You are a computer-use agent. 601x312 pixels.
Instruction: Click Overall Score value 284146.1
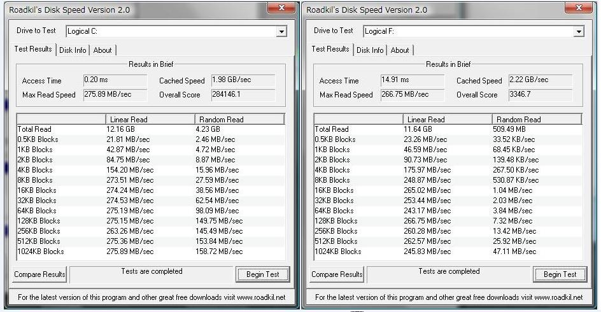point(243,94)
